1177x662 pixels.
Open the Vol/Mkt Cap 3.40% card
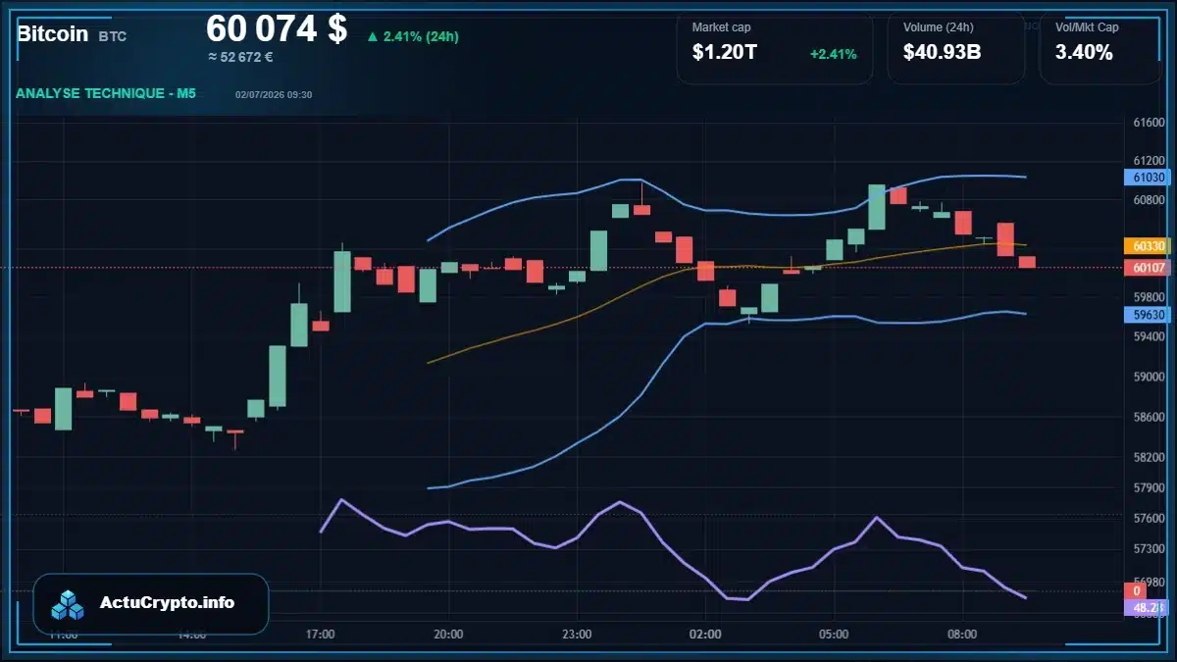[1100, 47]
